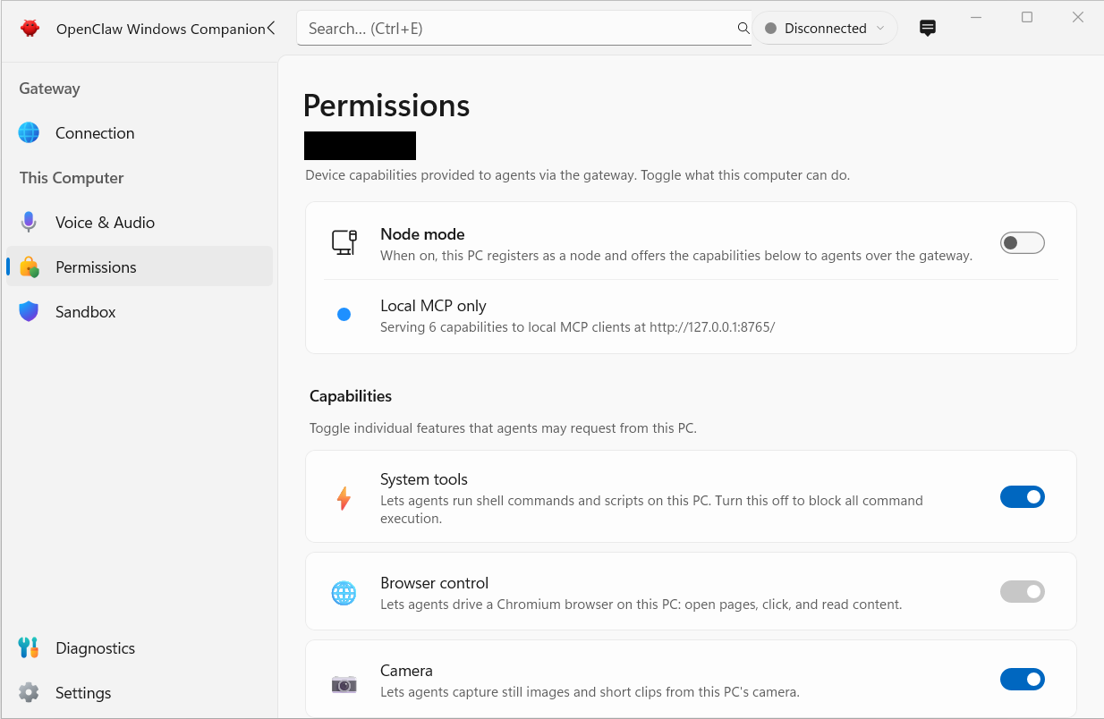Click the System tools lightning bolt icon
The image size is (1104, 719).
coord(344,498)
